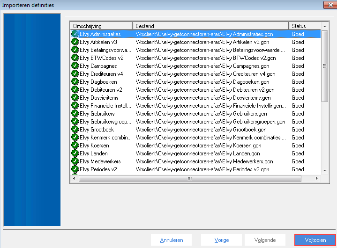This screenshot has height=248, width=337.
Task: Cancel the import with Annuleren
Action: click(171, 240)
